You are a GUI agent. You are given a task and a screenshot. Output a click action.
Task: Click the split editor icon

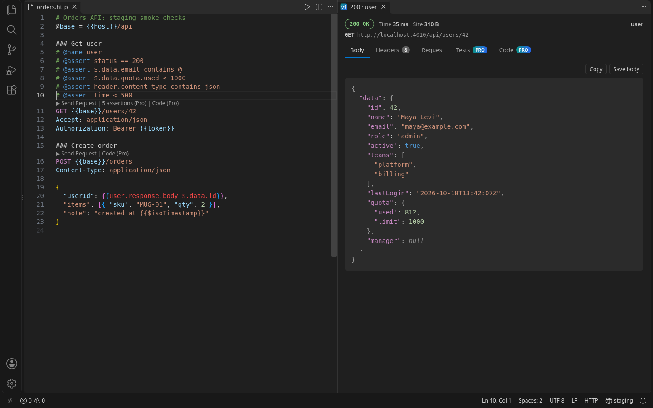(319, 7)
